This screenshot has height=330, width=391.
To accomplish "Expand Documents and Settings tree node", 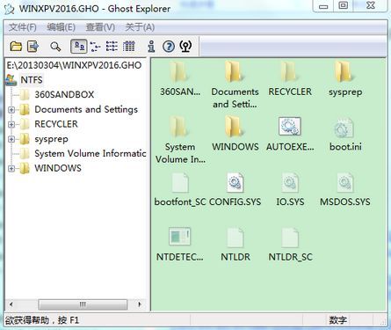I will point(11,110).
